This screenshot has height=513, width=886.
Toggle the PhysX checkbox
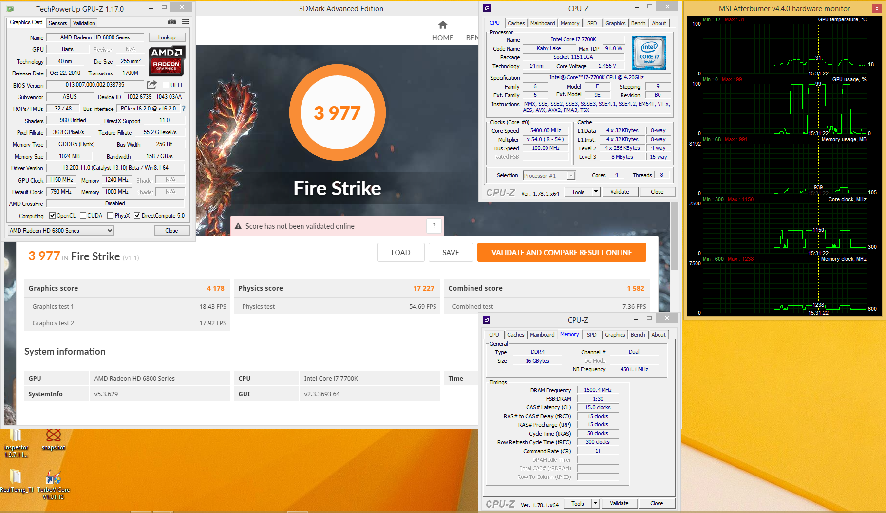coord(111,216)
